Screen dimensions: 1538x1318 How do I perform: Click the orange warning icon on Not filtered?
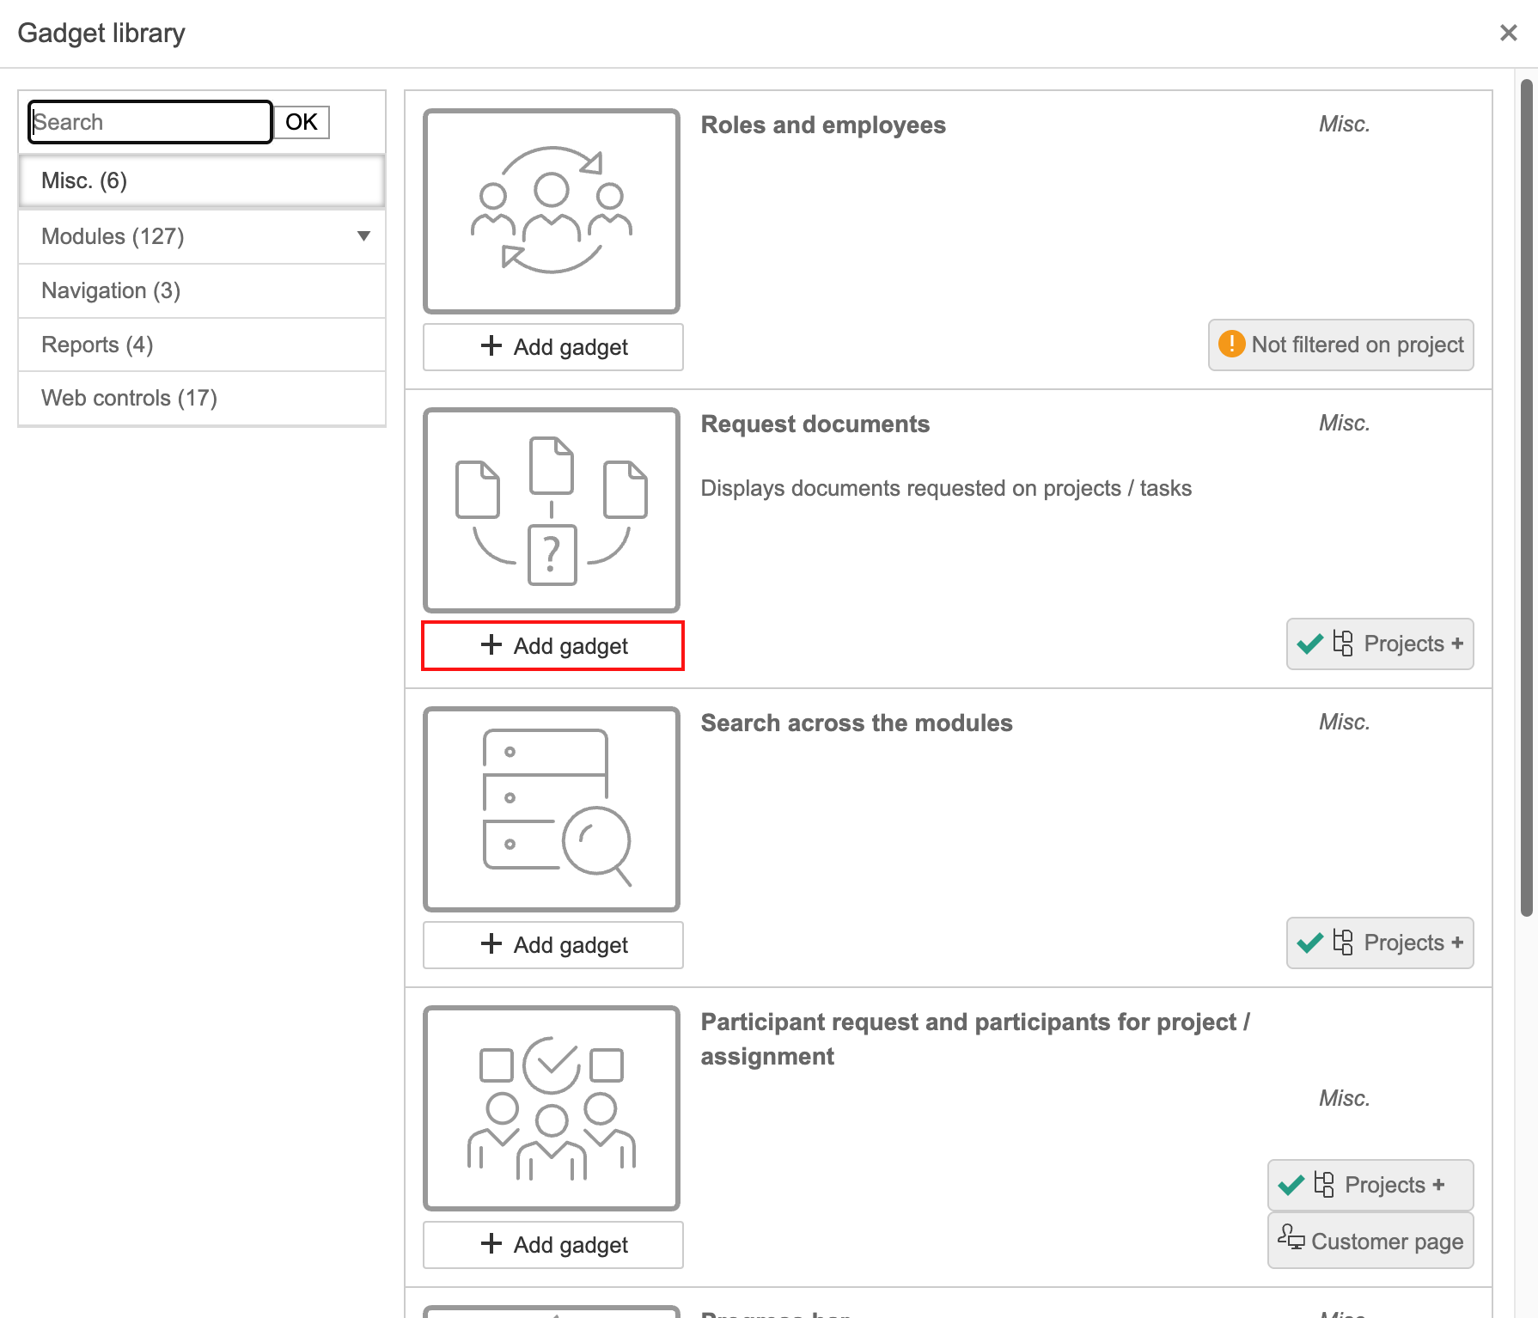(1231, 345)
